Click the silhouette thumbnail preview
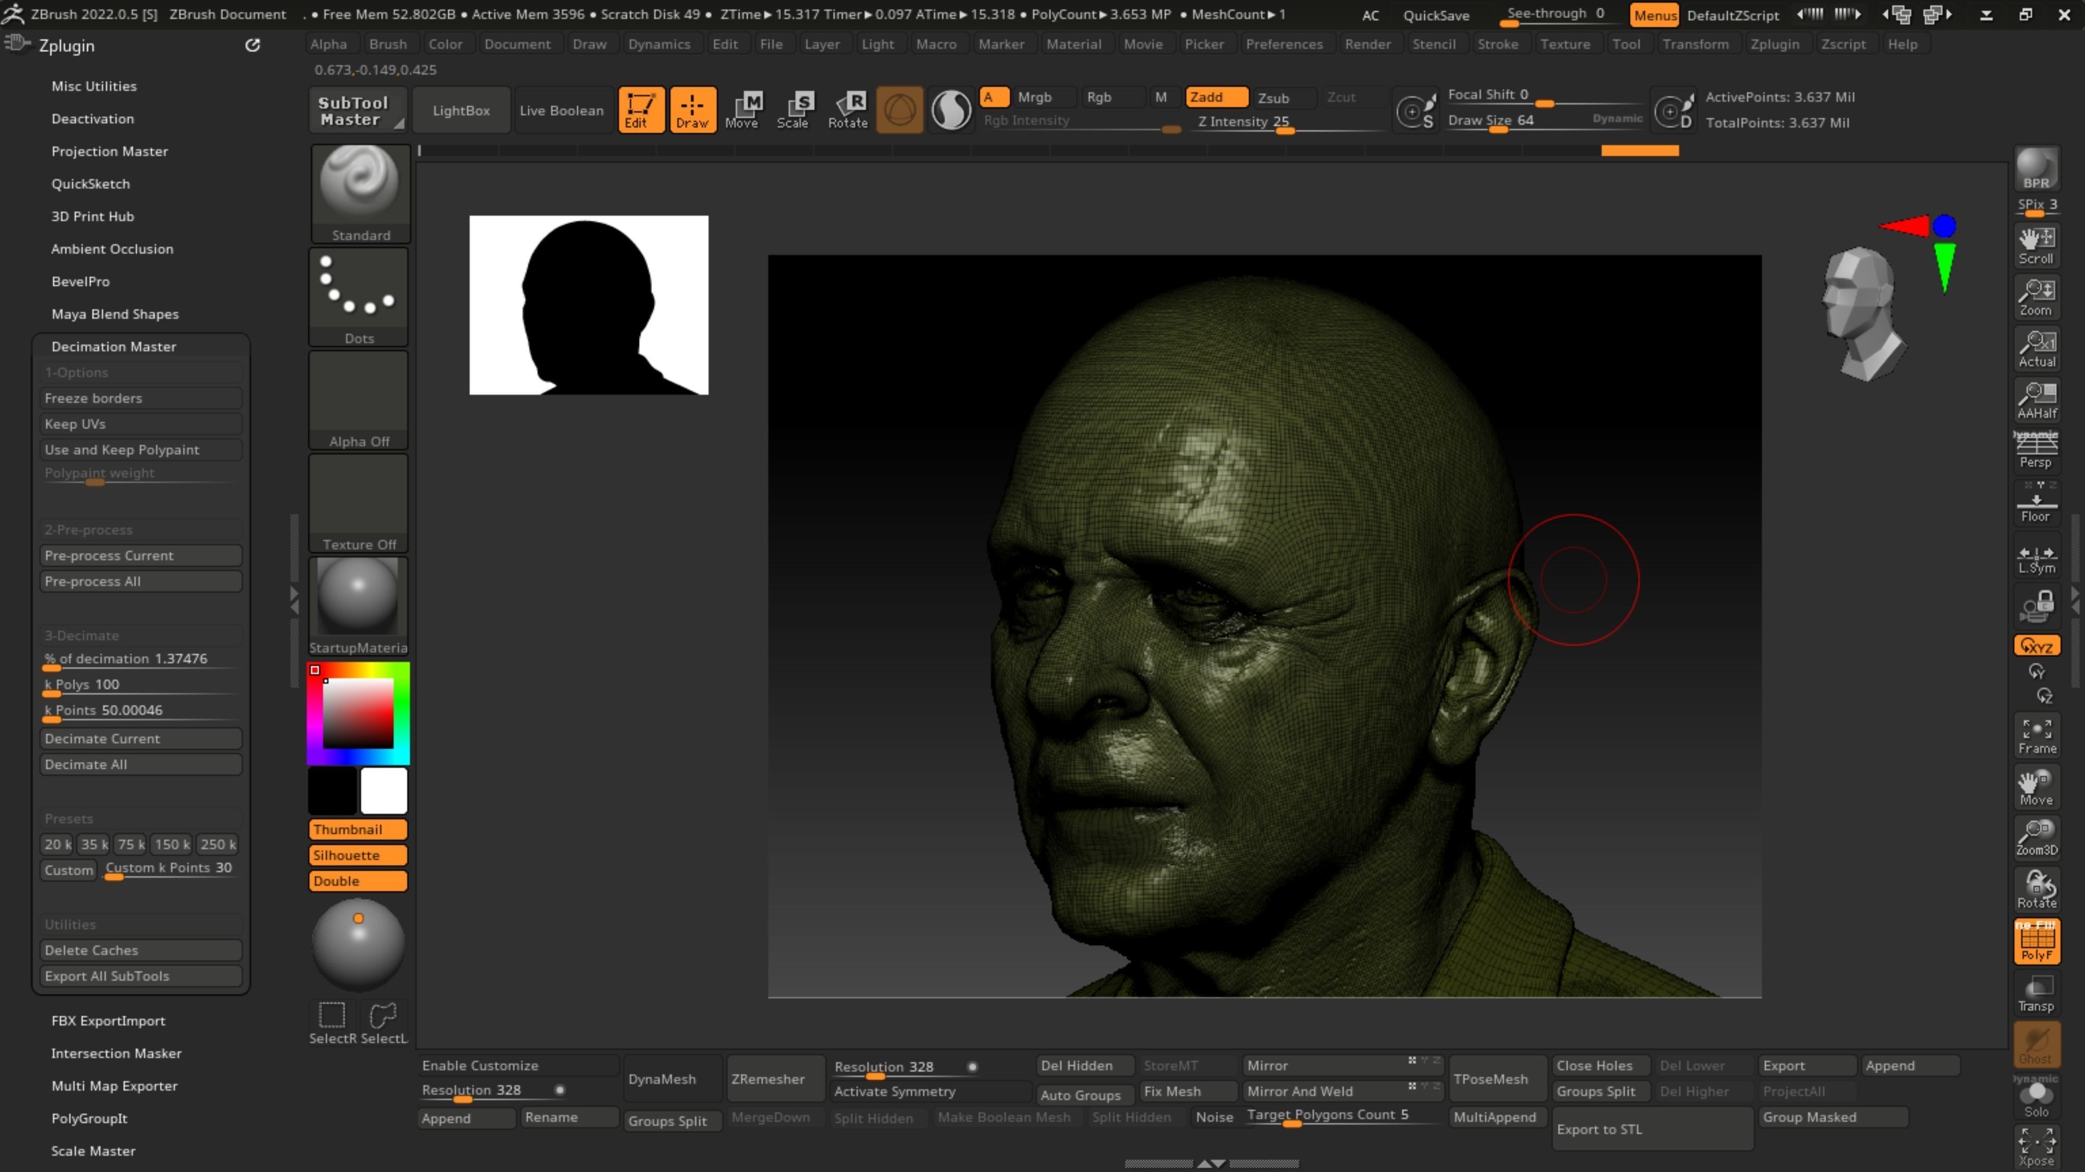Image resolution: width=2085 pixels, height=1172 pixels. coord(589,305)
